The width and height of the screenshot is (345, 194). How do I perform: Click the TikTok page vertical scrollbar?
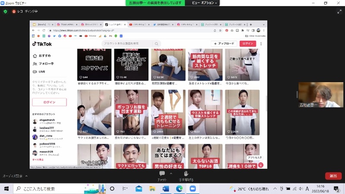point(266,103)
